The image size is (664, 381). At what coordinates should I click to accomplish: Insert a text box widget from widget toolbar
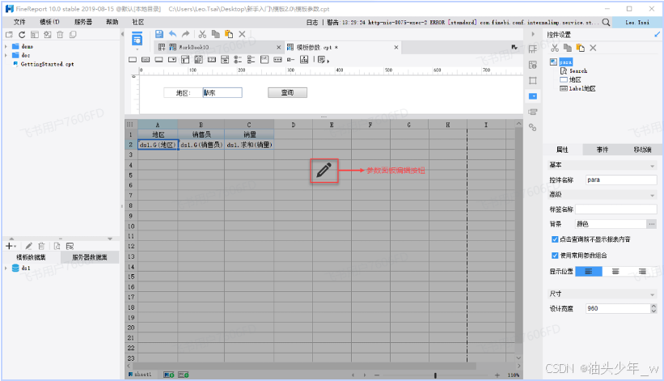pyautogui.click(x=133, y=60)
